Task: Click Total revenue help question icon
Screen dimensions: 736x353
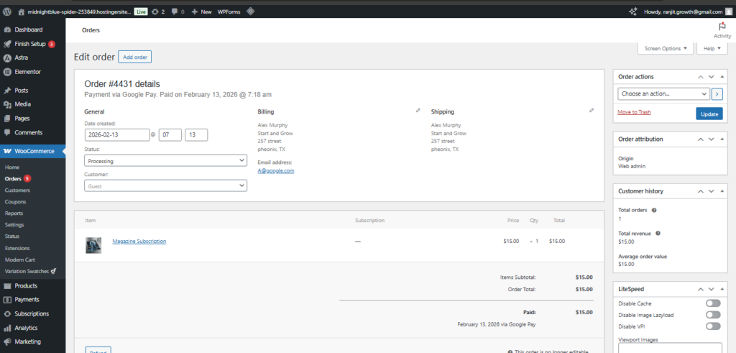Action: point(658,233)
